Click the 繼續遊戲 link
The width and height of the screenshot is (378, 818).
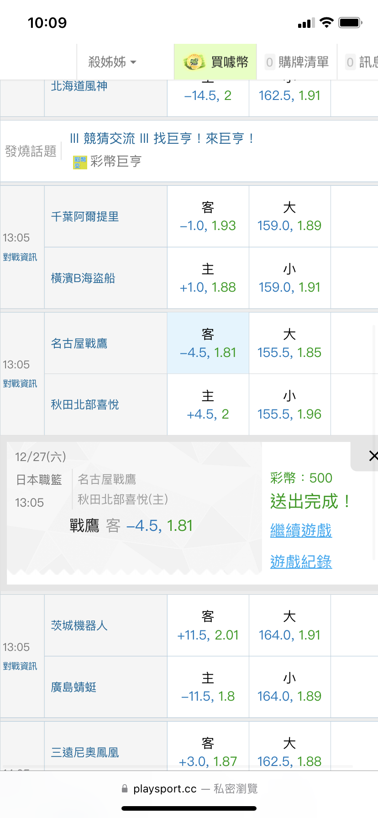(x=301, y=530)
